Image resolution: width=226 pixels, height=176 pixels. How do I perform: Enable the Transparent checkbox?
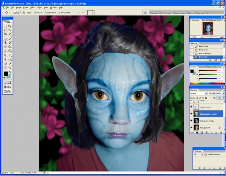[x=59, y=13]
